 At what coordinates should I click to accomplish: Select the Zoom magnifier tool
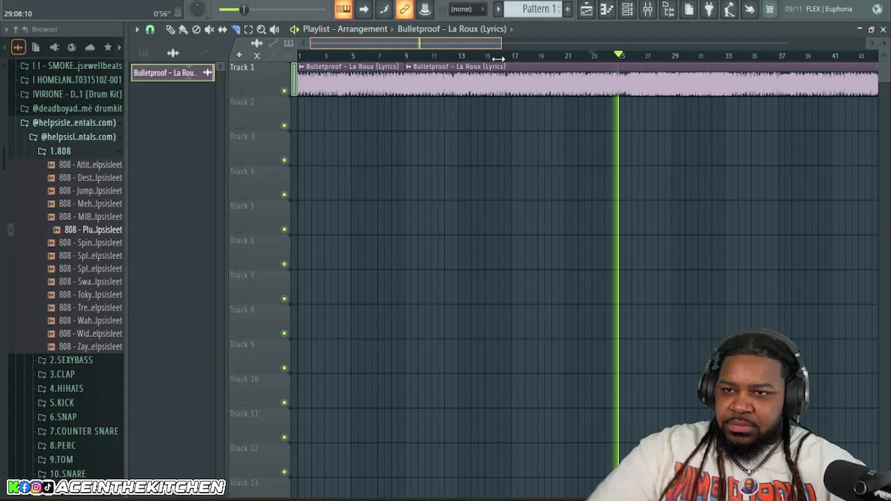click(x=261, y=29)
